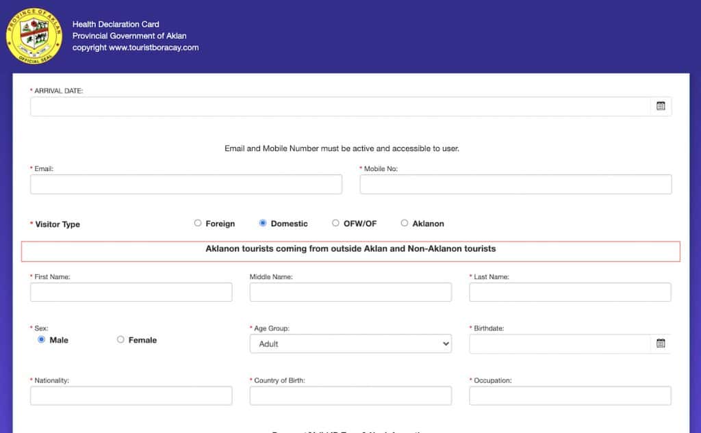Enter the First Name field
The width and height of the screenshot is (701, 433).
coord(131,292)
